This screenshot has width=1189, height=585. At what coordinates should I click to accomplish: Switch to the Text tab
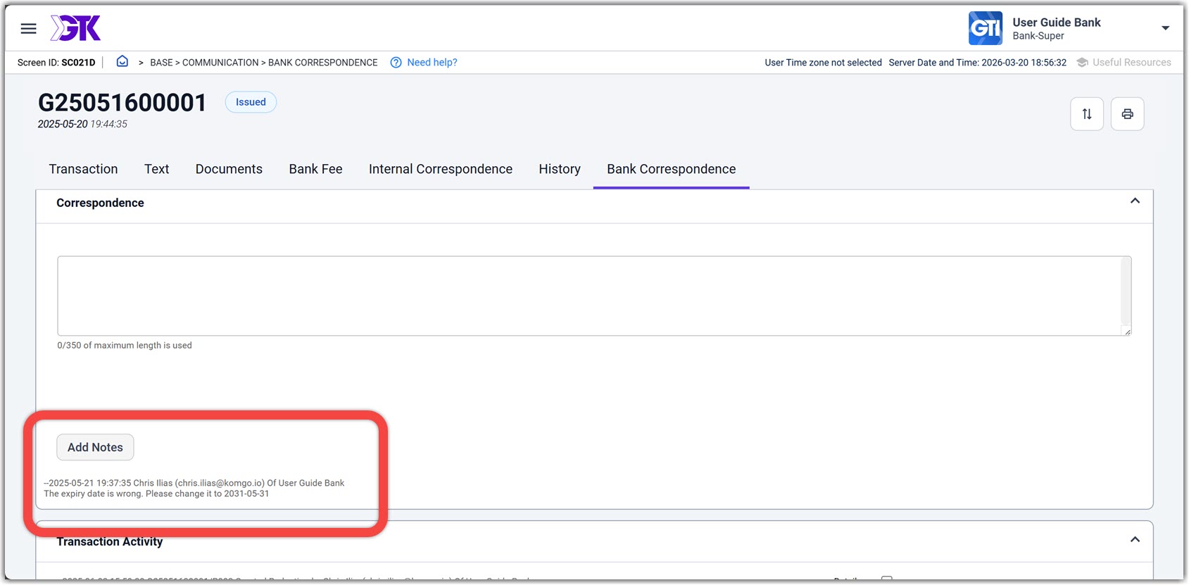(156, 169)
